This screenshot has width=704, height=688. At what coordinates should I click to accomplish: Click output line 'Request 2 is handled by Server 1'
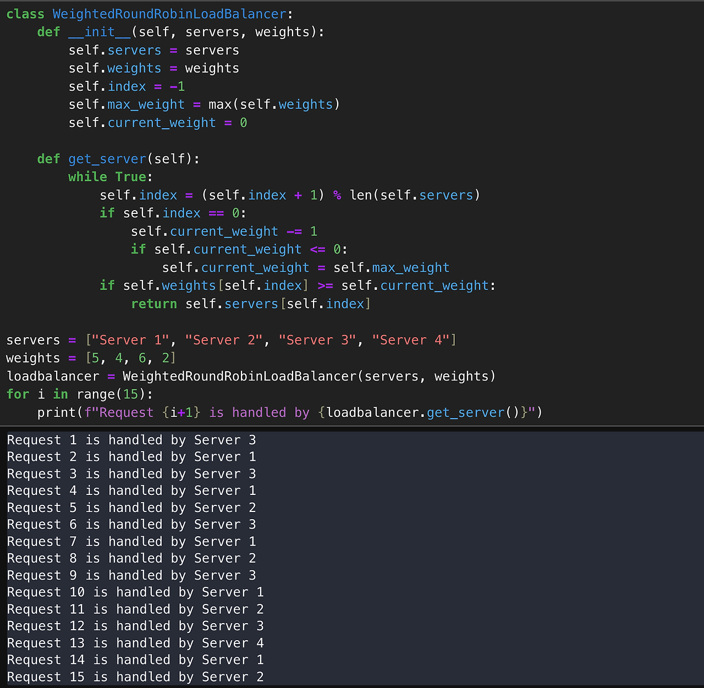[x=131, y=457]
